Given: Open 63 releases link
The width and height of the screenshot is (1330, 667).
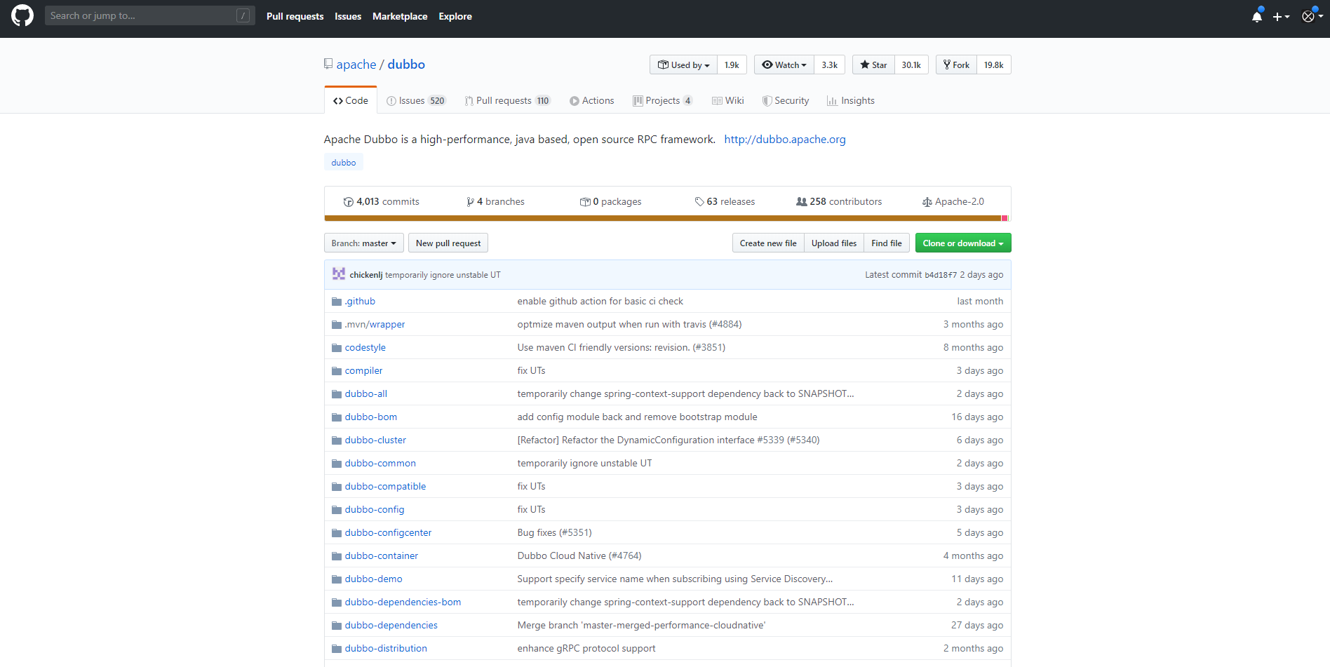Looking at the screenshot, I should point(725,202).
